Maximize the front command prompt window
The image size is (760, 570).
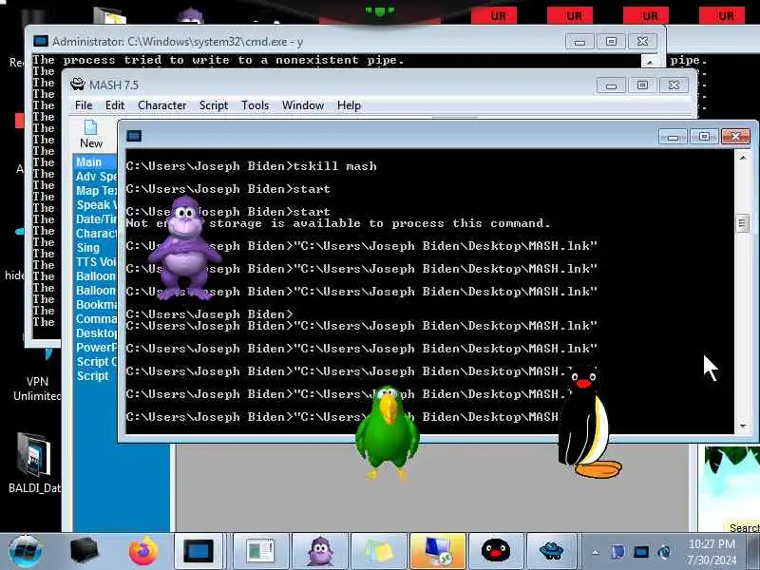pos(704,136)
